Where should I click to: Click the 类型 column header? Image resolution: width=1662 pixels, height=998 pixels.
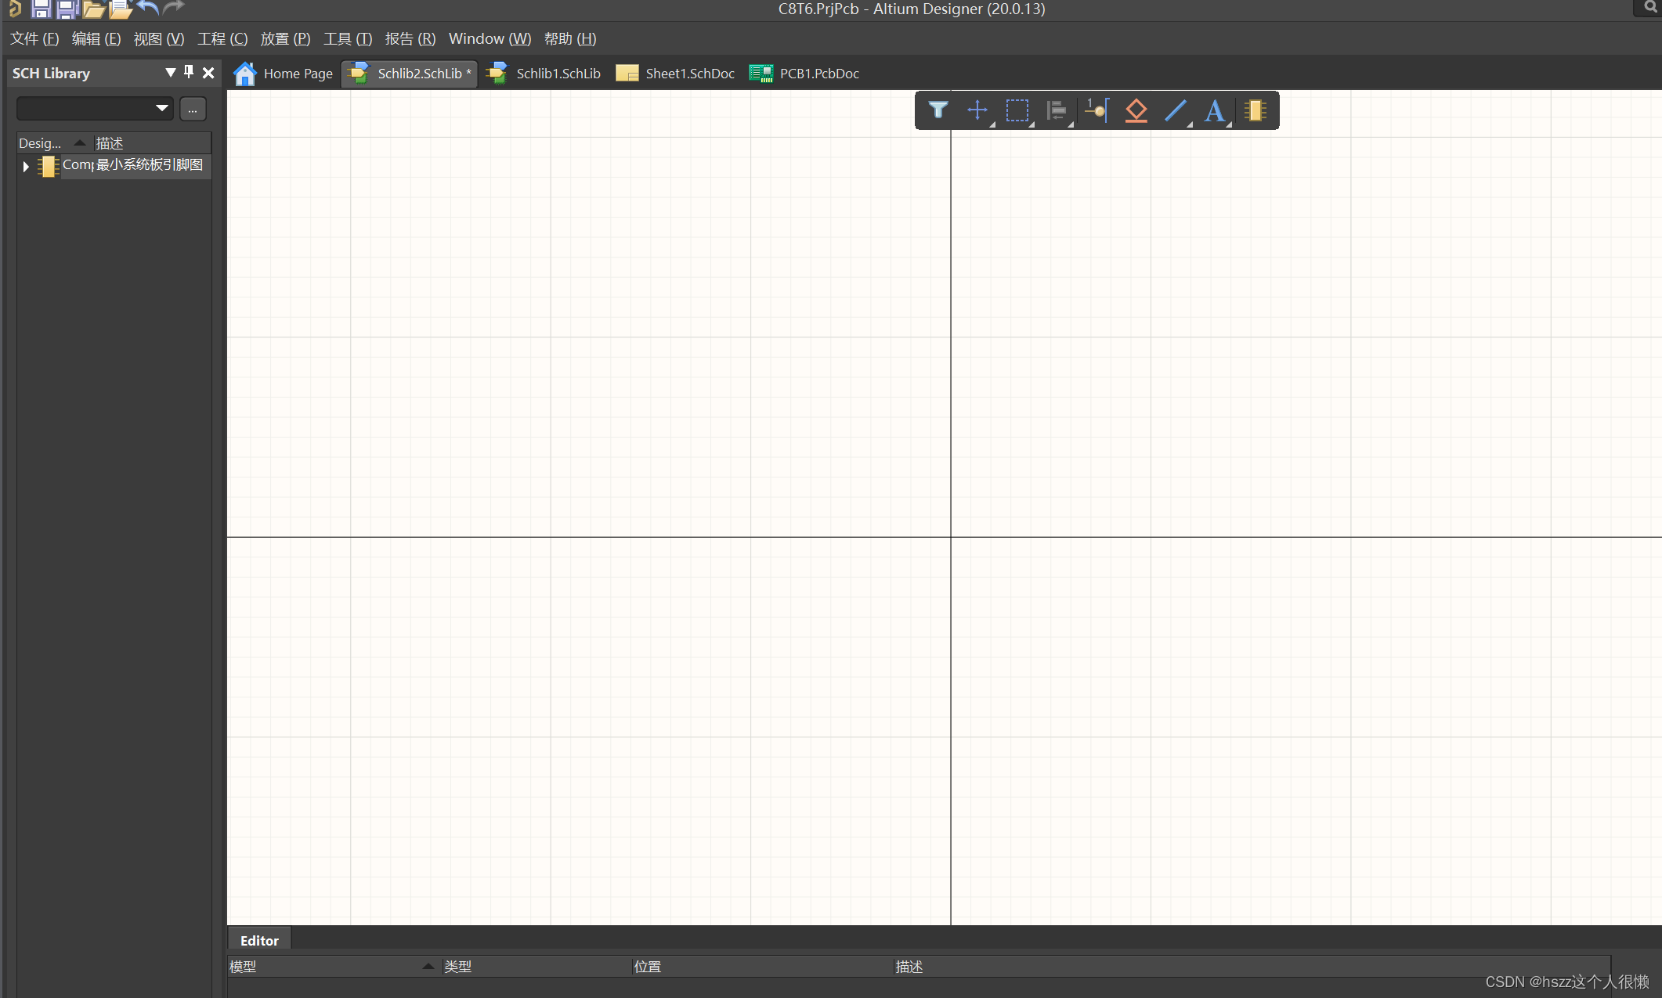pyautogui.click(x=536, y=967)
